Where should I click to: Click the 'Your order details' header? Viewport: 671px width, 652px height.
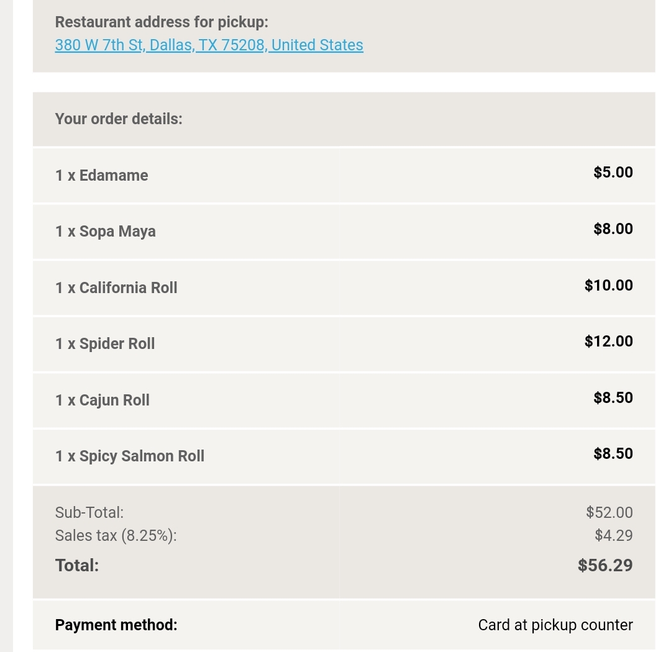click(119, 119)
